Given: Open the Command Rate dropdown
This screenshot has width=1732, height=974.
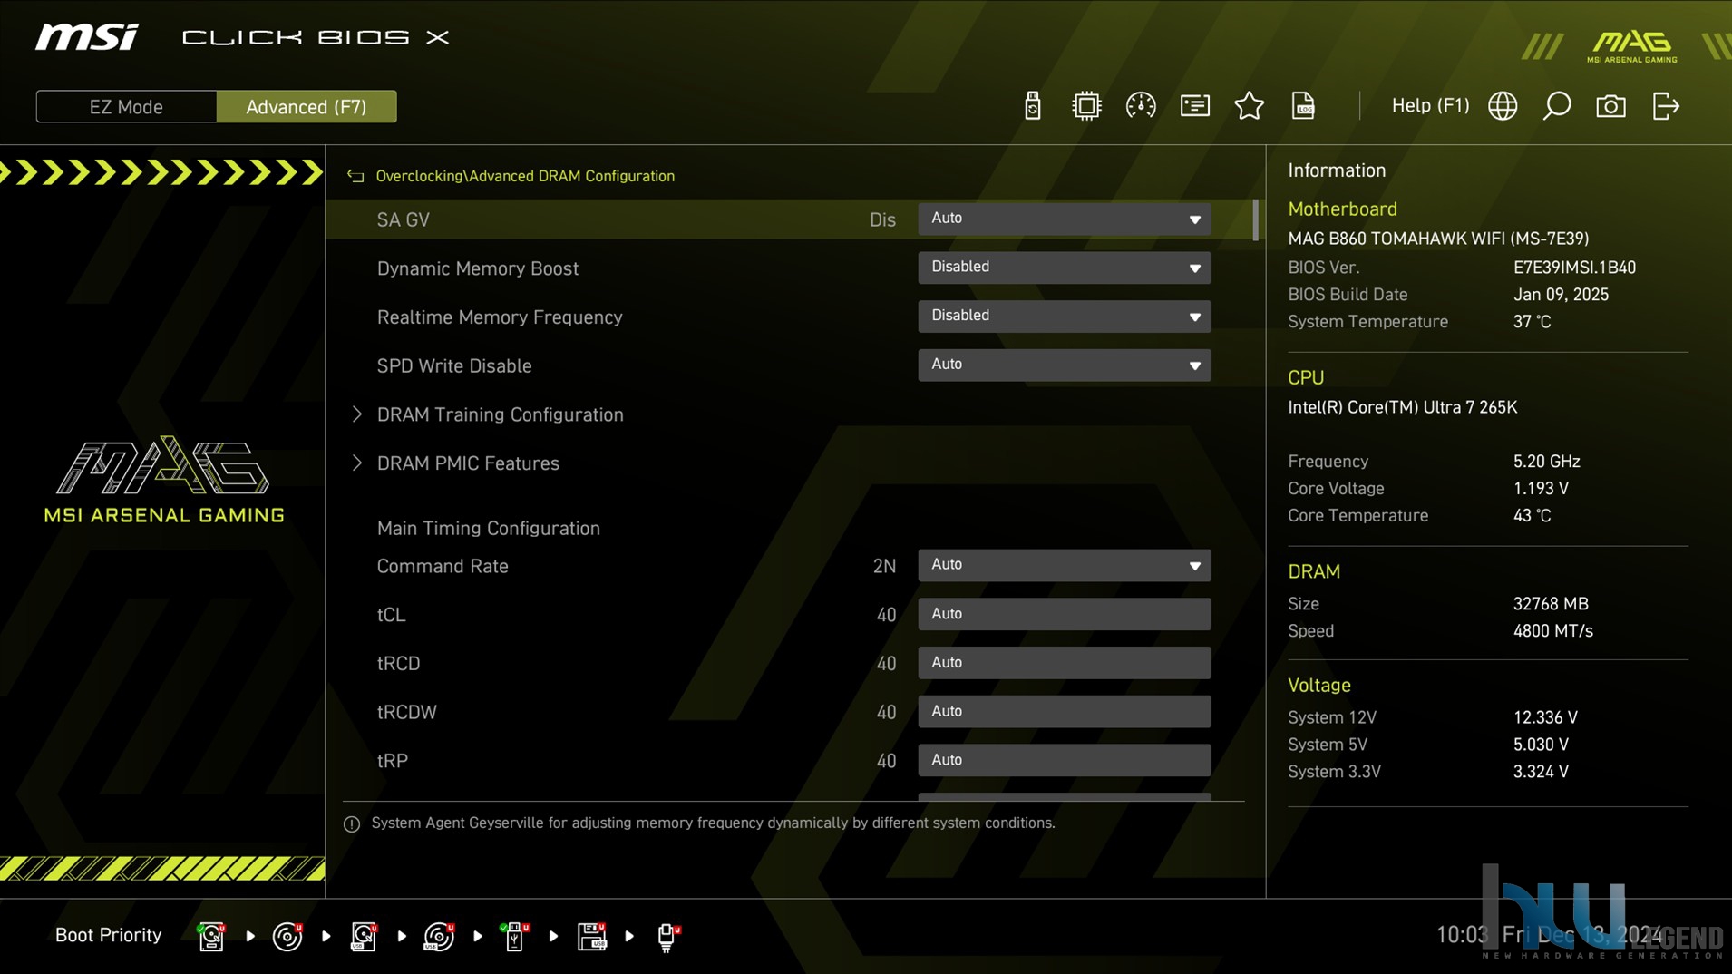Looking at the screenshot, I should point(1064,565).
